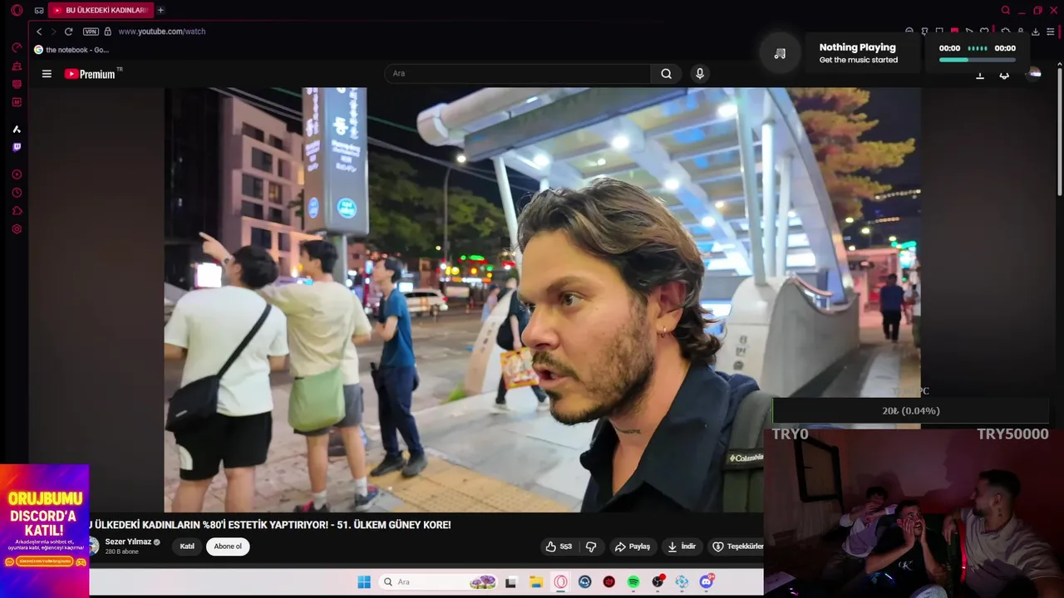Click the YouTube 'Ara' search box
The image size is (1064, 598).
(x=518, y=74)
